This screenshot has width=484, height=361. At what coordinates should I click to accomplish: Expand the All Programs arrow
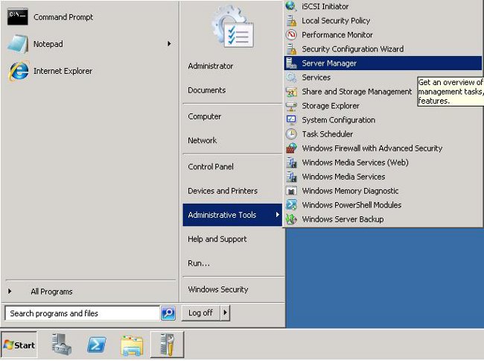pyautogui.click(x=10, y=291)
